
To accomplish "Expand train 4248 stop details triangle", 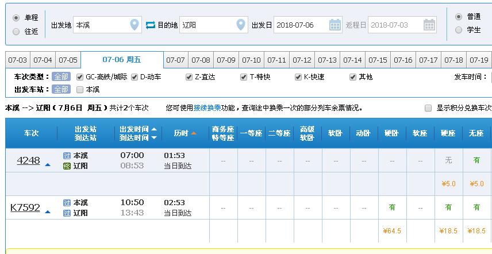I will [48, 164].
